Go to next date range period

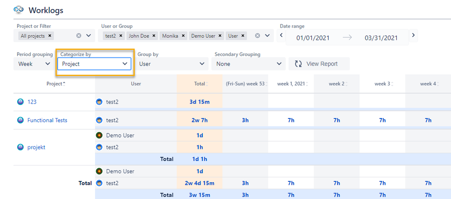413,35
